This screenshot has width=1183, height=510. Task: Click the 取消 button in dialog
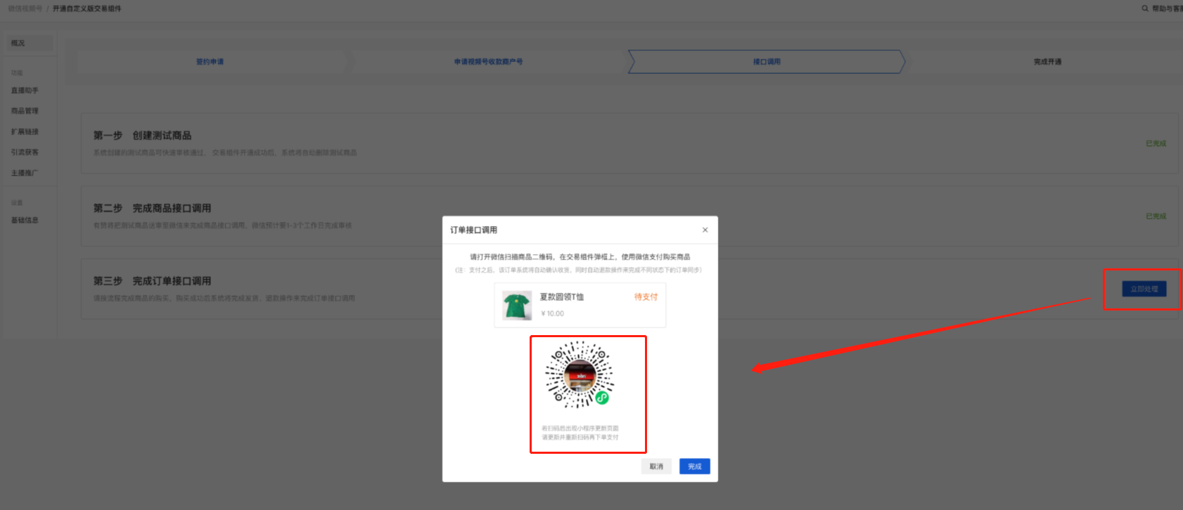[656, 466]
